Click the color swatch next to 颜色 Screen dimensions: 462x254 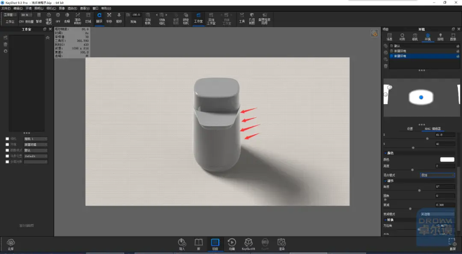(x=447, y=160)
